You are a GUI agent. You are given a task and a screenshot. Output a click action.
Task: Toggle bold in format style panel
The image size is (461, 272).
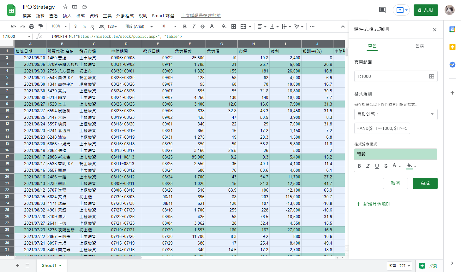(x=359, y=166)
